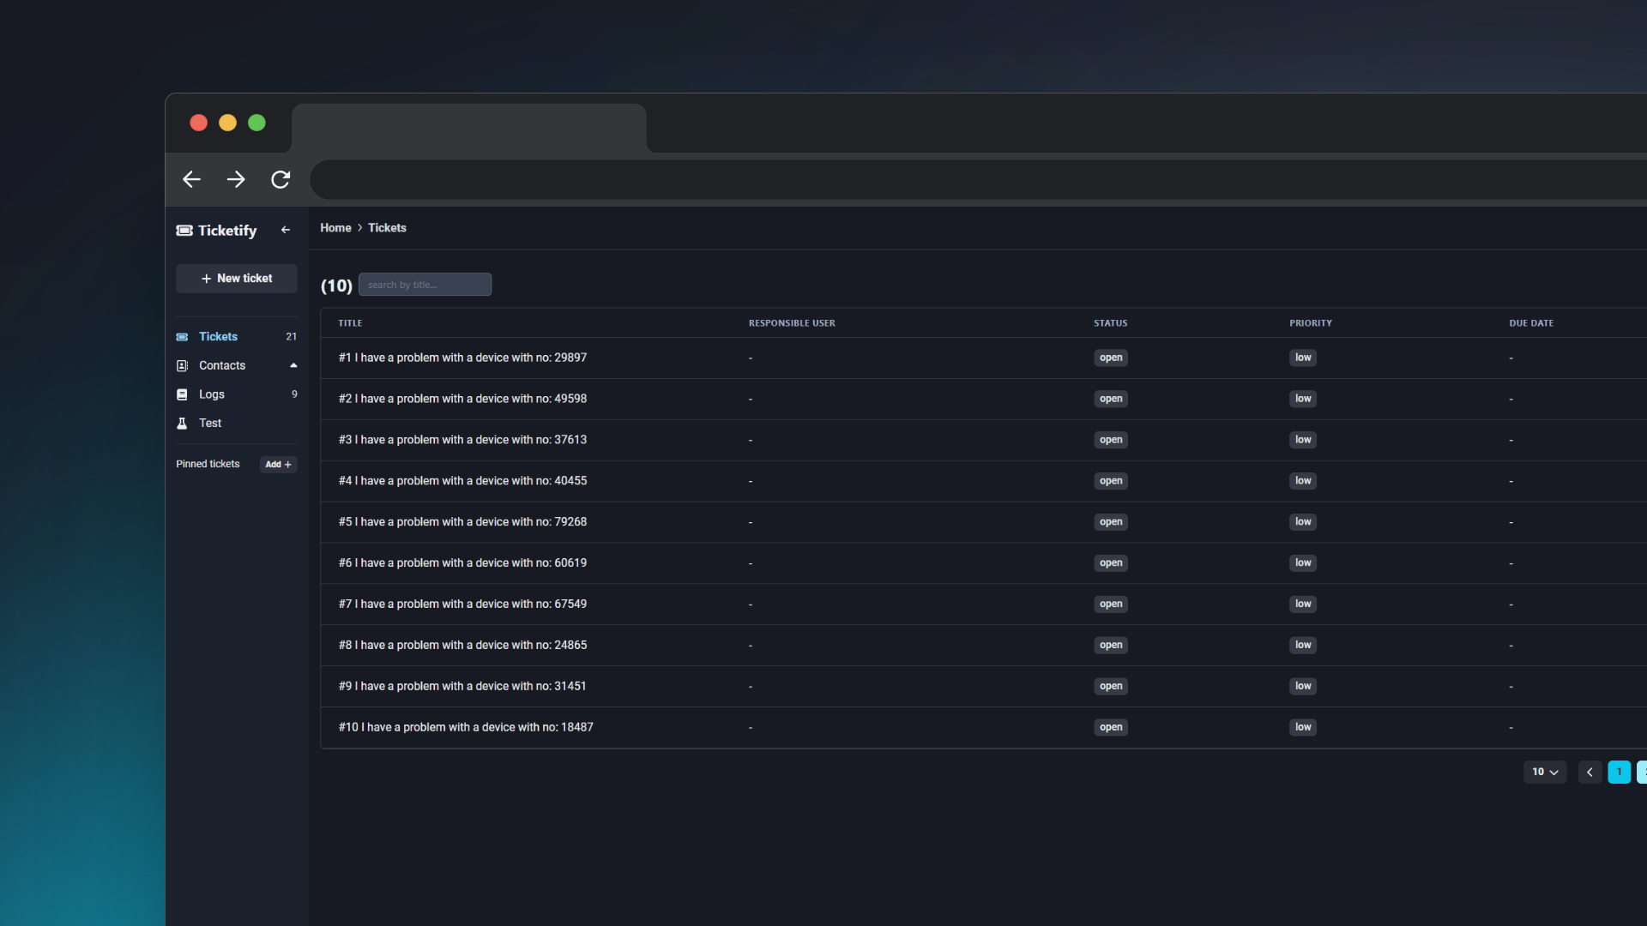This screenshot has height=926, width=1647.
Task: Click the Logs icon in sidebar
Action: (182, 394)
